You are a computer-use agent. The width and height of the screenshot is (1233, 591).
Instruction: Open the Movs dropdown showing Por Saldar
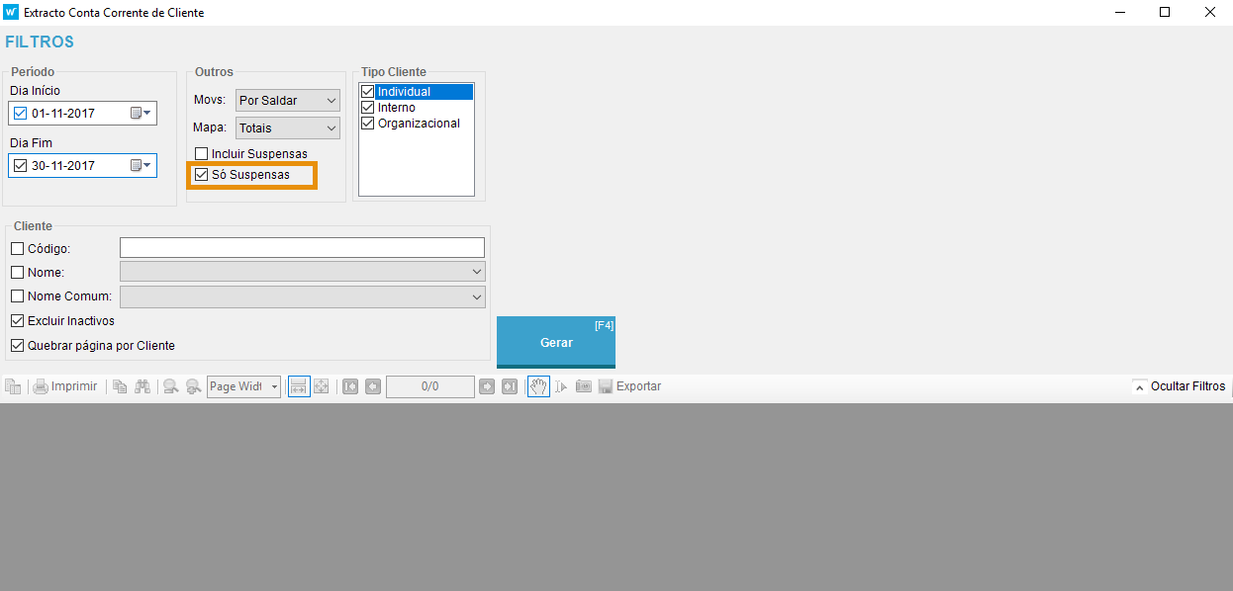click(288, 101)
